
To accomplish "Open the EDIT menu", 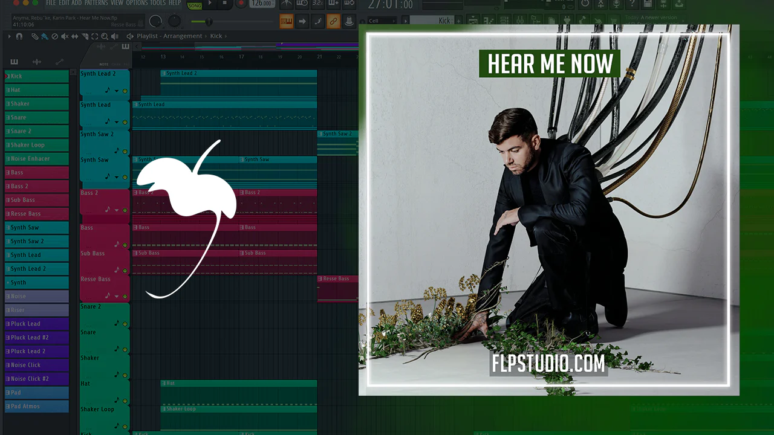I will (x=64, y=3).
